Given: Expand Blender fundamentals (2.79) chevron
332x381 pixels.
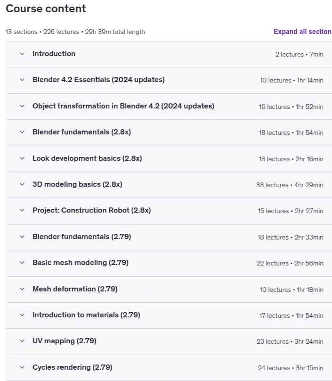Looking at the screenshot, I should (x=22, y=237).
